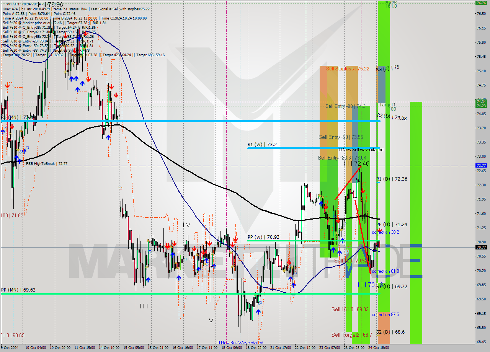Select the R1 (D) | 72.36 pivot label
Viewport: 490px width, 352px height.
point(391,179)
